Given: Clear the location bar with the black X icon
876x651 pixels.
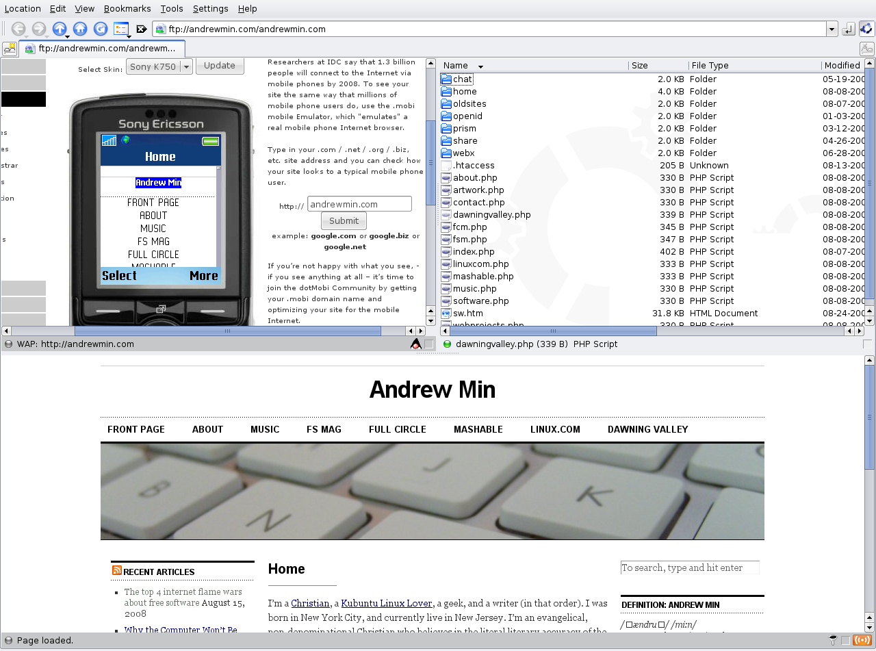Looking at the screenshot, I should click(142, 29).
